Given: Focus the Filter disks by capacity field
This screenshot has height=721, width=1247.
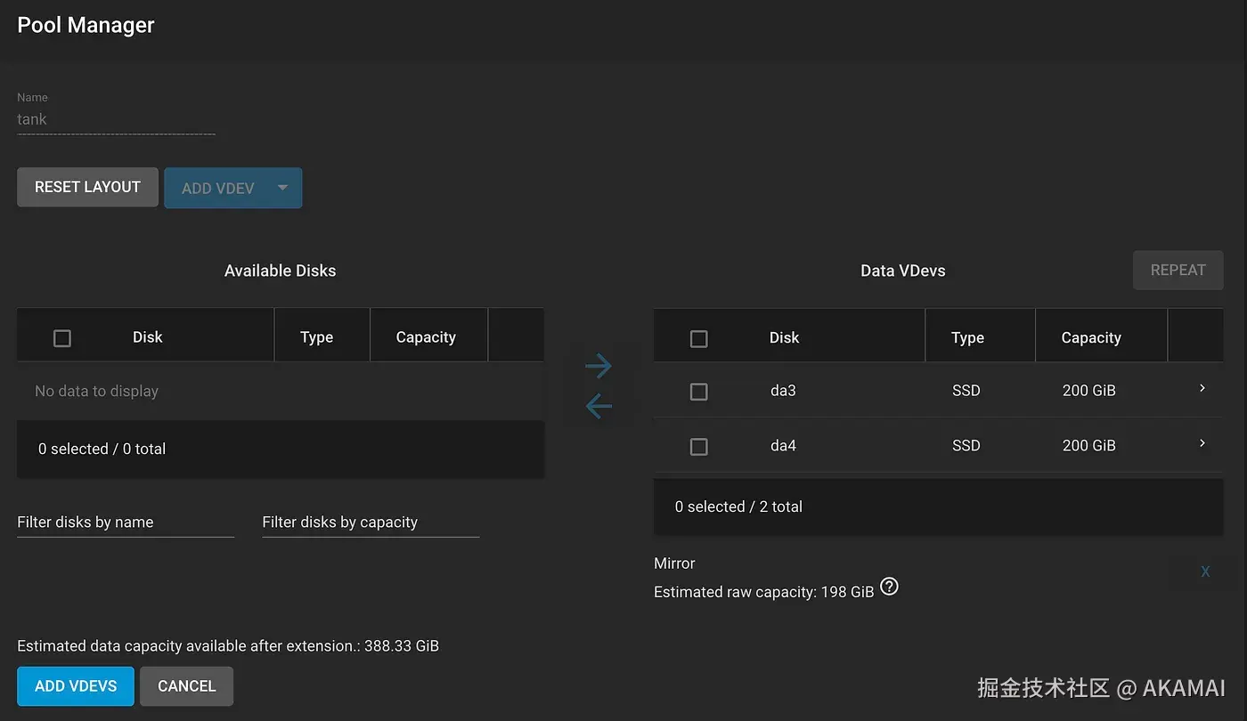Looking at the screenshot, I should click(370, 523).
